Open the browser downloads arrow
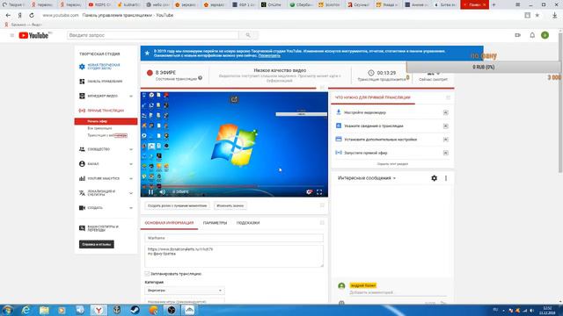 point(555,16)
